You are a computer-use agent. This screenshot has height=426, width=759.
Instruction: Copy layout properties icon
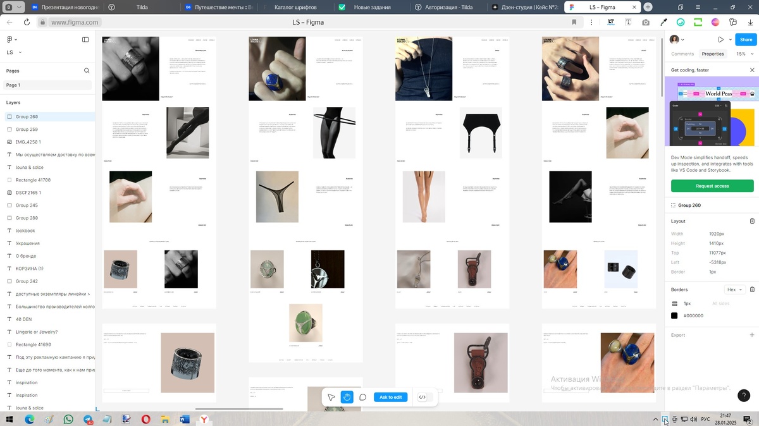(x=752, y=221)
